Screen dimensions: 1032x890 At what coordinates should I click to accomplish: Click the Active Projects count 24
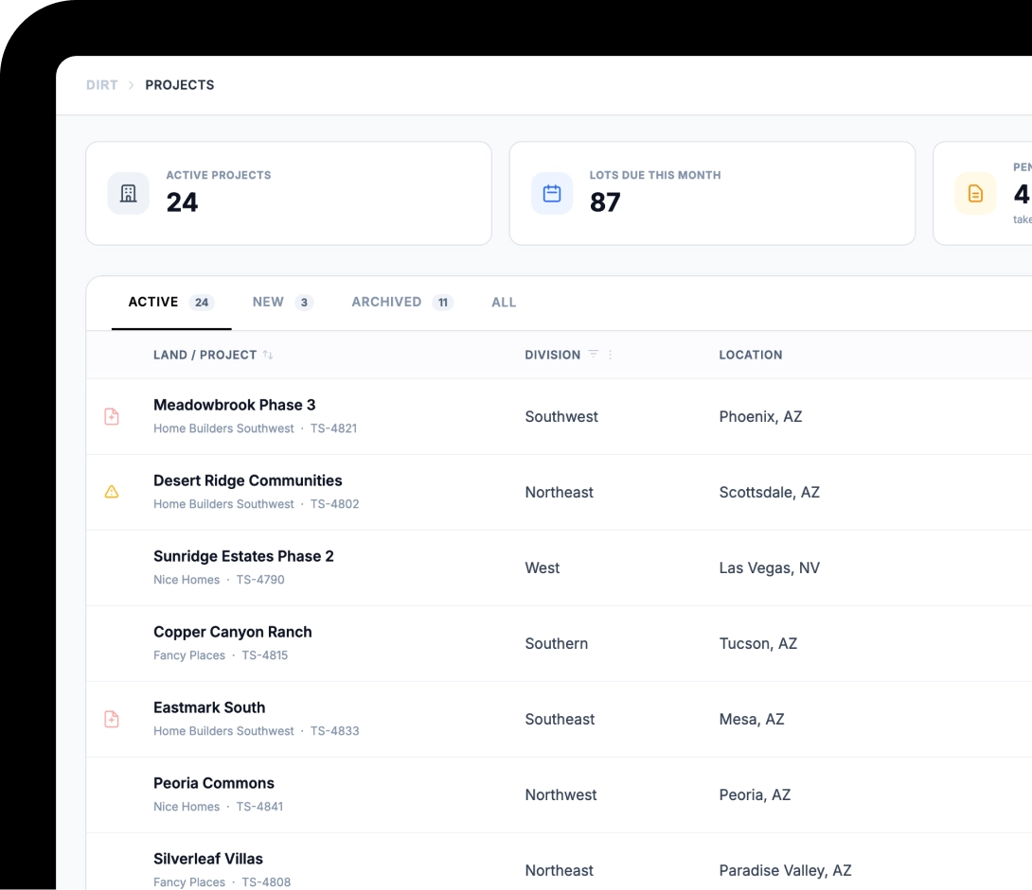(182, 201)
